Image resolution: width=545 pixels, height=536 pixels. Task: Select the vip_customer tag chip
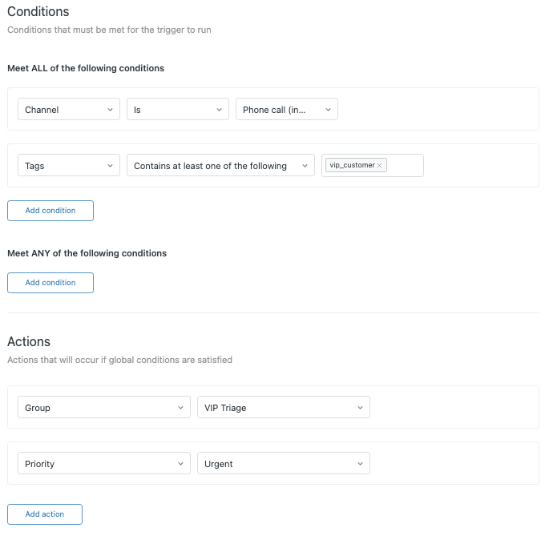coord(351,165)
